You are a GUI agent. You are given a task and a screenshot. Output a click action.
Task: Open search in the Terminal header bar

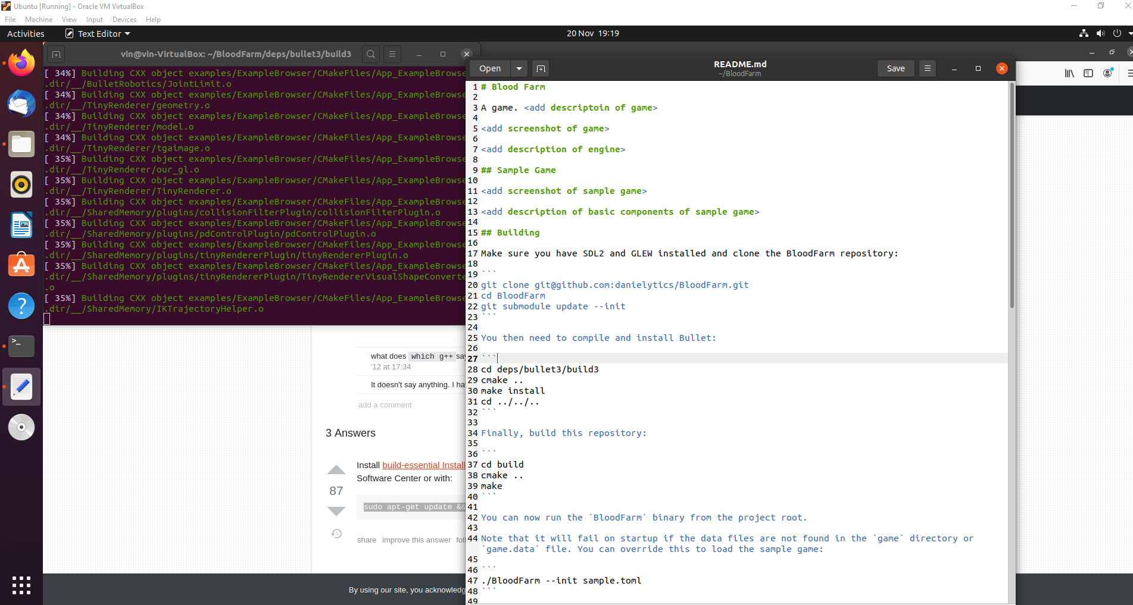coord(371,54)
